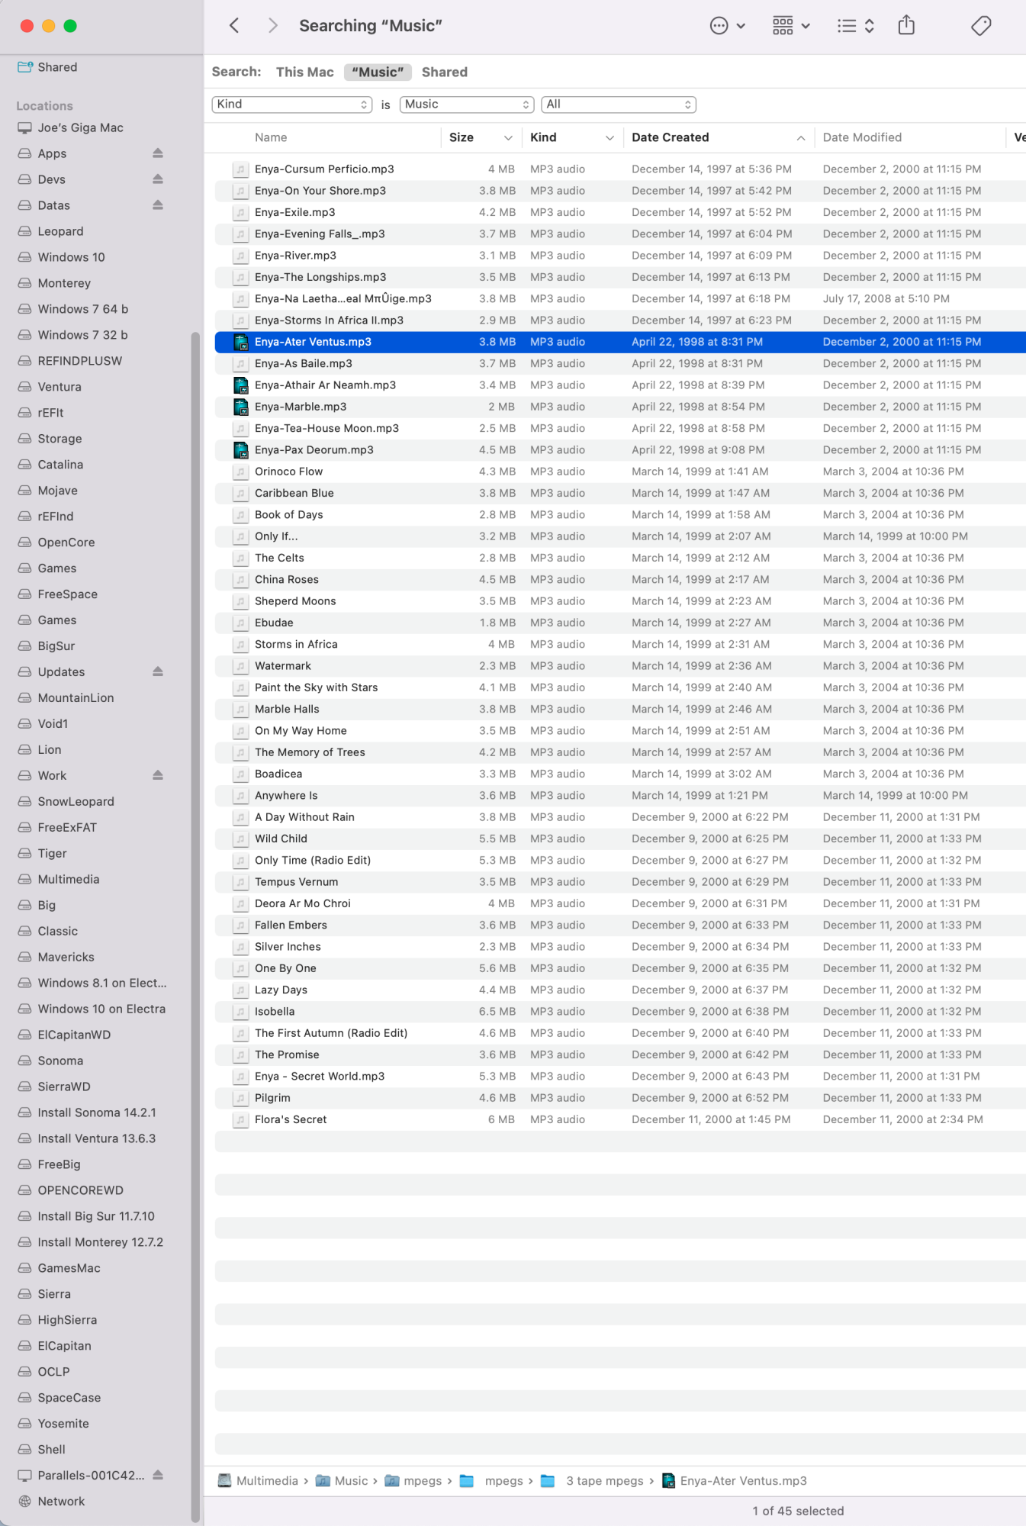Go back with the left chevron

(234, 26)
